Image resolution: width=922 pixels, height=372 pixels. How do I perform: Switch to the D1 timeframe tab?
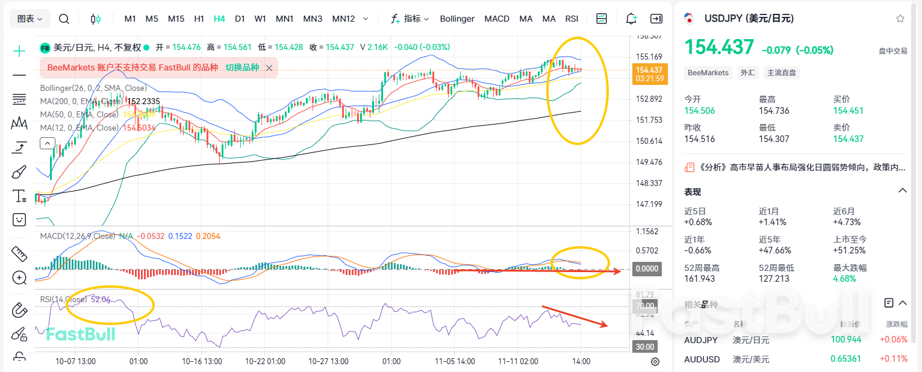pyautogui.click(x=240, y=19)
